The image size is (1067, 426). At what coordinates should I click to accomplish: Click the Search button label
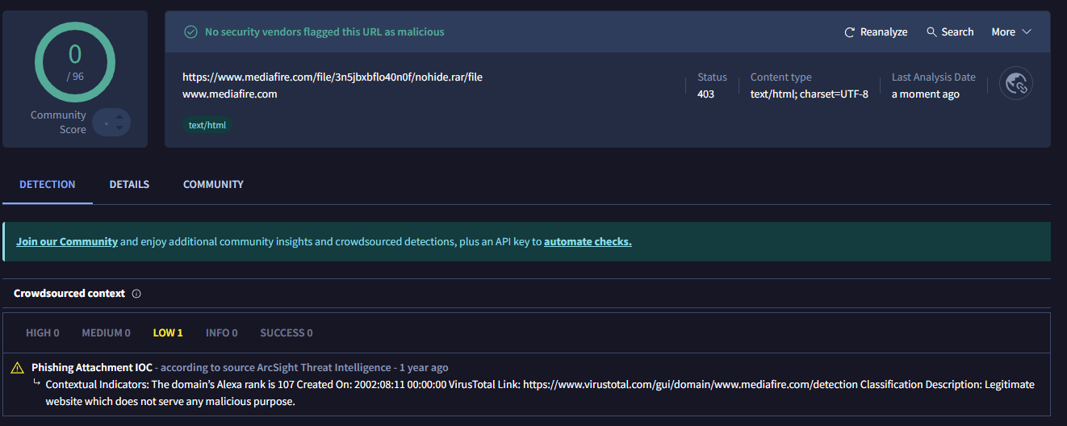point(957,32)
